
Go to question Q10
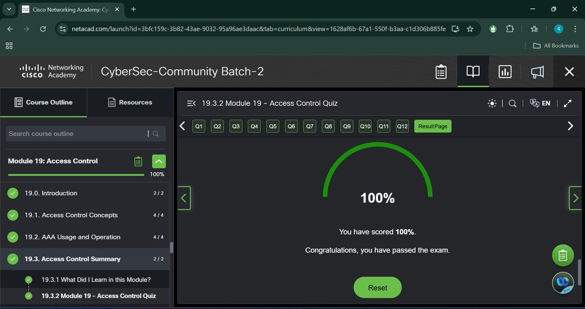[366, 126]
